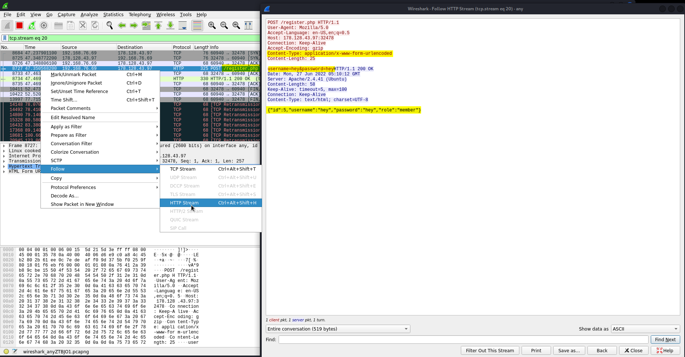Screen dimensions: 685x357
Task: Open a capture file with the folder icon
Action: click(x=58, y=25)
